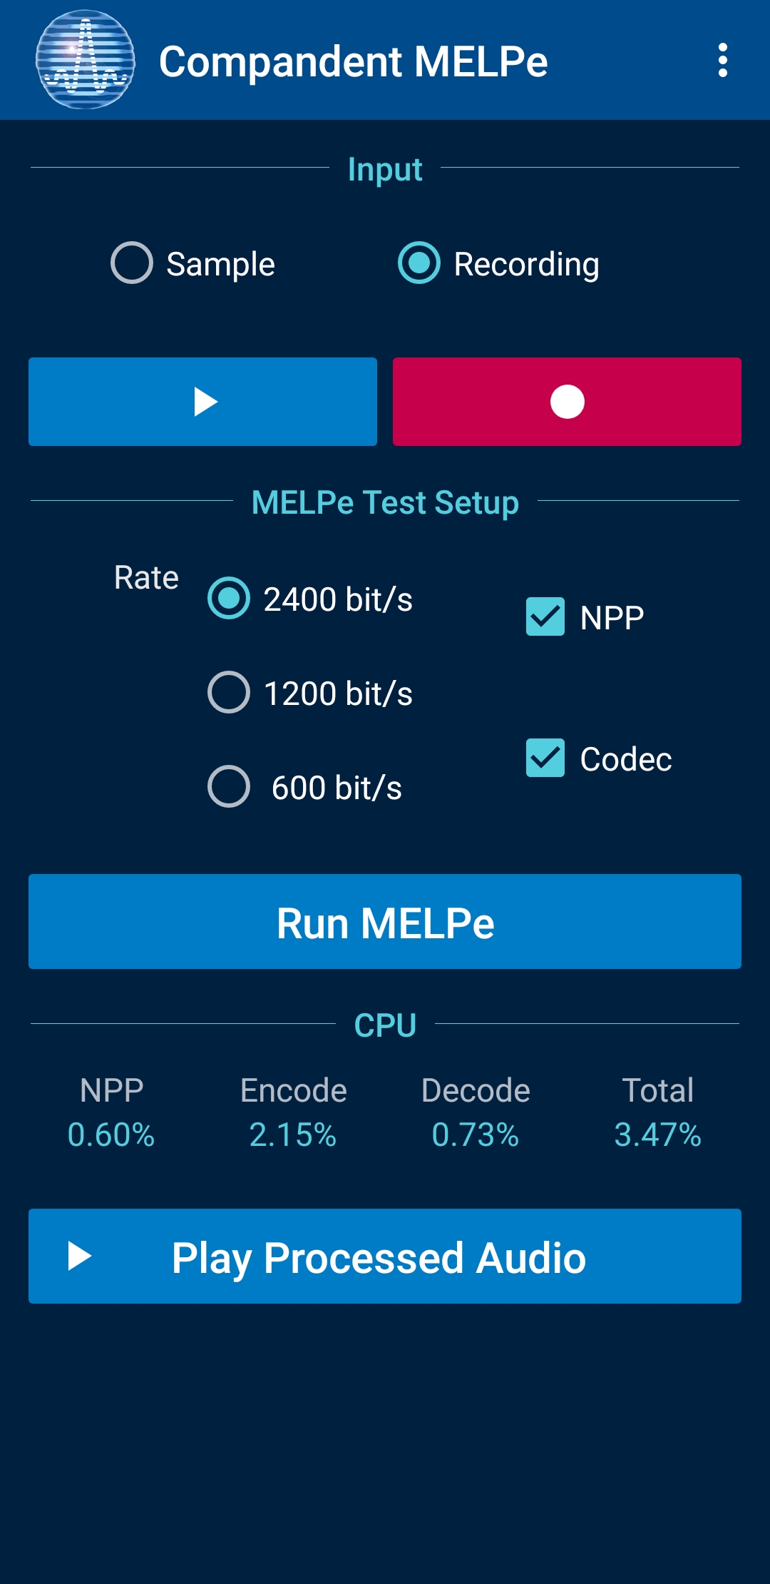Disable the NPP checkbox
770x1584 pixels.
545,617
